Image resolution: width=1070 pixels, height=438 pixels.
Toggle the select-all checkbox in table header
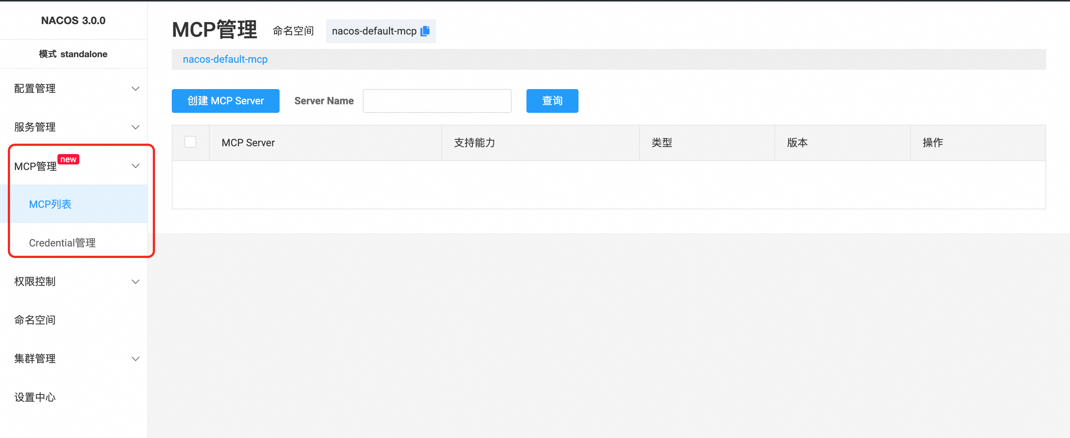(x=190, y=142)
